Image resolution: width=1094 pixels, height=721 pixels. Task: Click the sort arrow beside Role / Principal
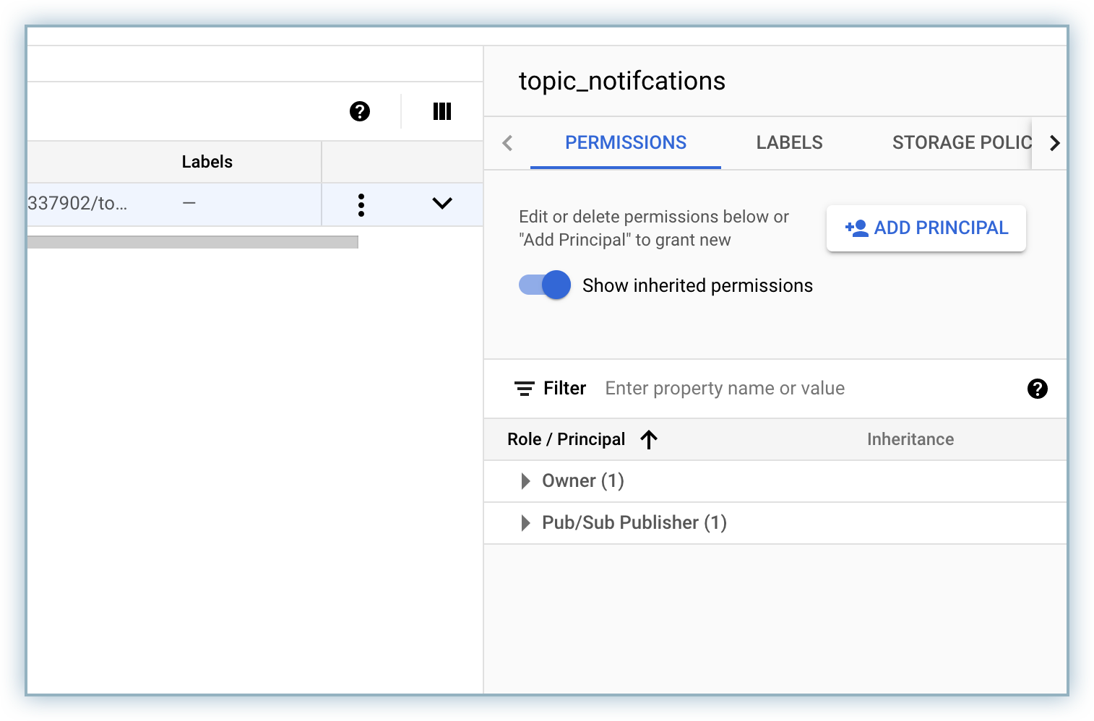click(x=649, y=439)
